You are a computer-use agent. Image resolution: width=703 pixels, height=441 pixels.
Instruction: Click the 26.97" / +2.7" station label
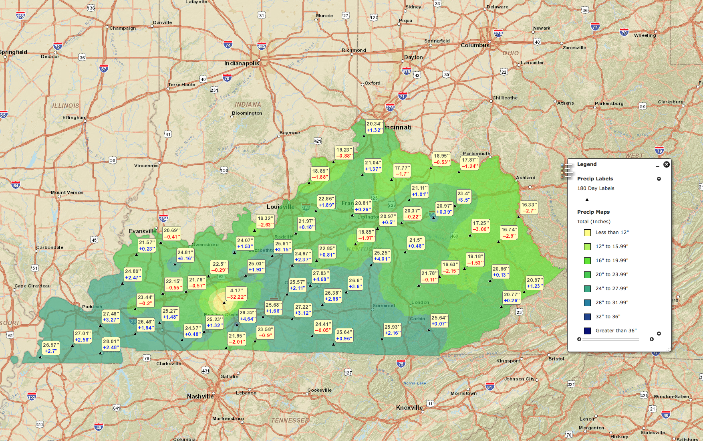click(51, 348)
